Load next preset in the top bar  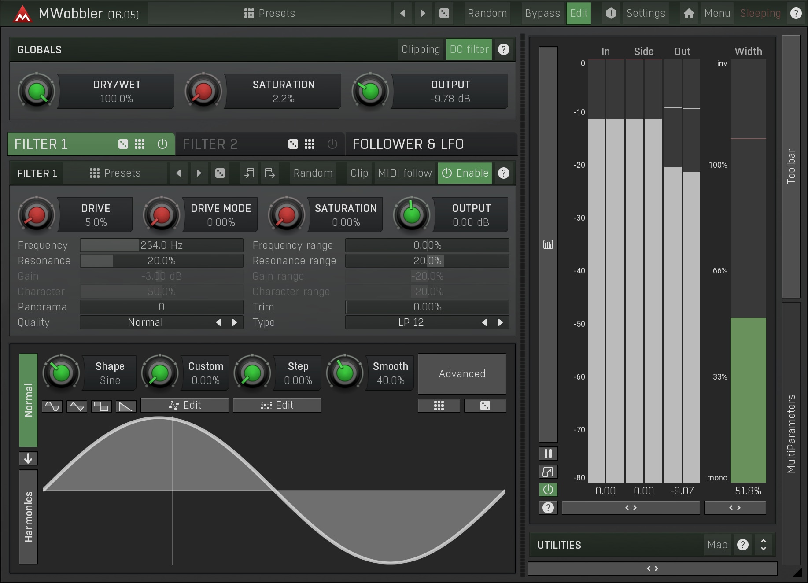point(423,13)
